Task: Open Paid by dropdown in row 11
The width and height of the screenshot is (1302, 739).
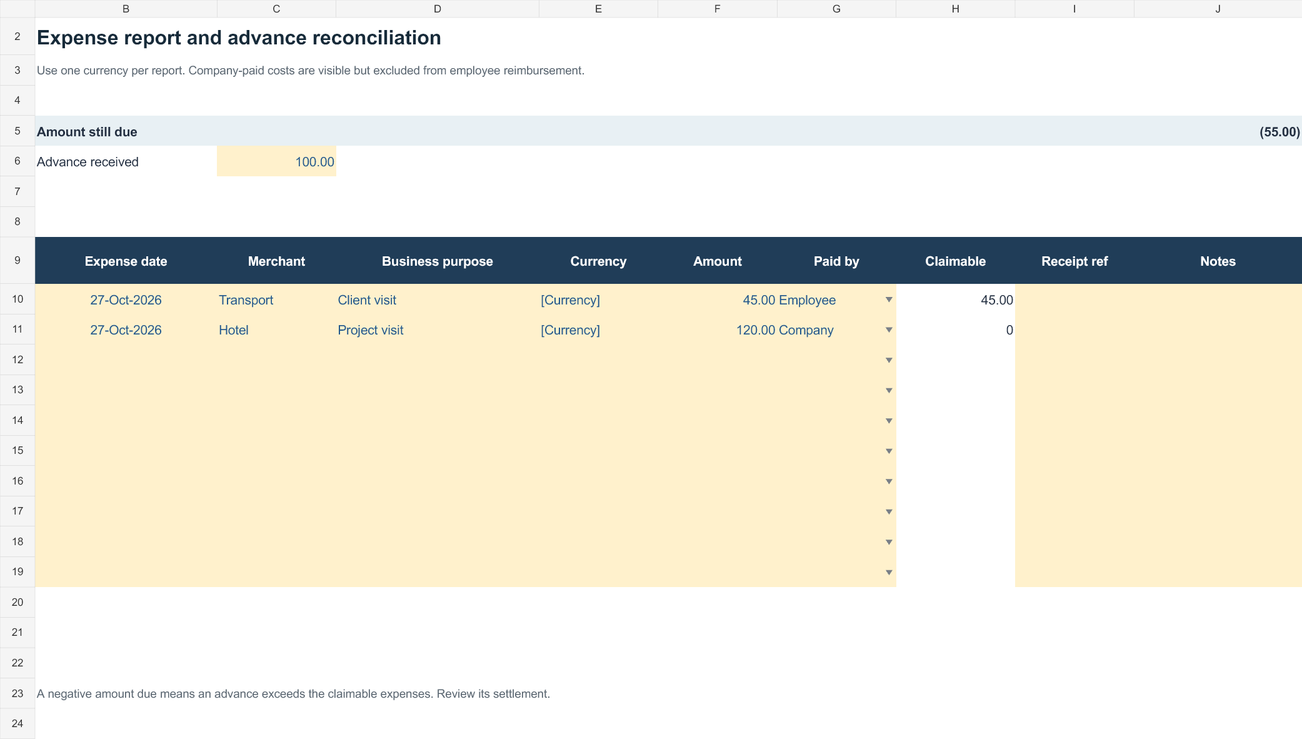Action: 889,330
